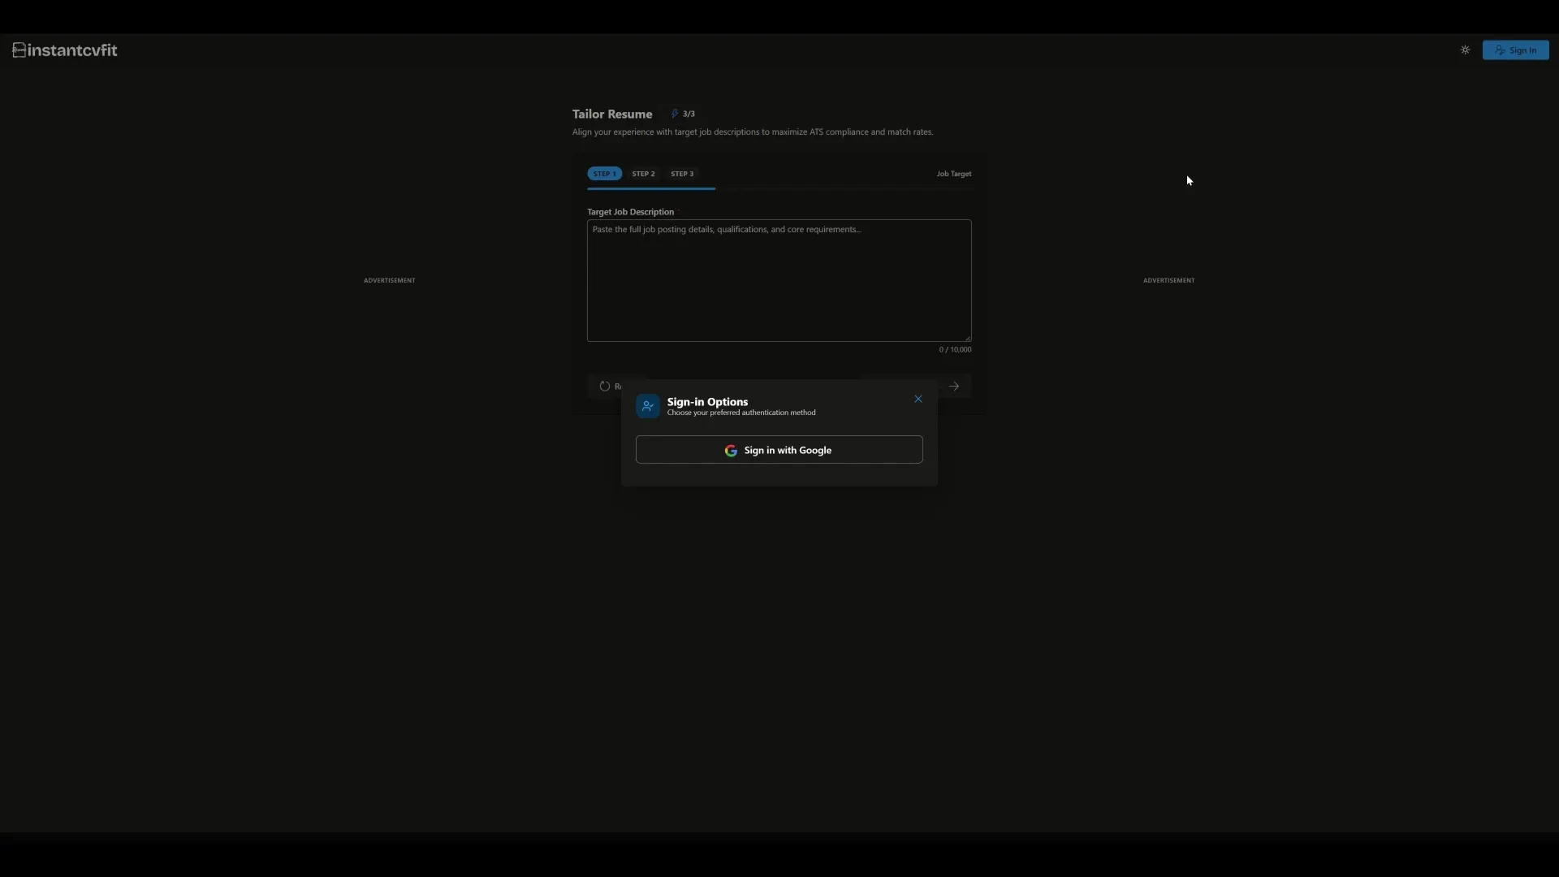Image resolution: width=1559 pixels, height=877 pixels.
Task: Click 'Choose your preferred authentication method' text
Action: (741, 413)
